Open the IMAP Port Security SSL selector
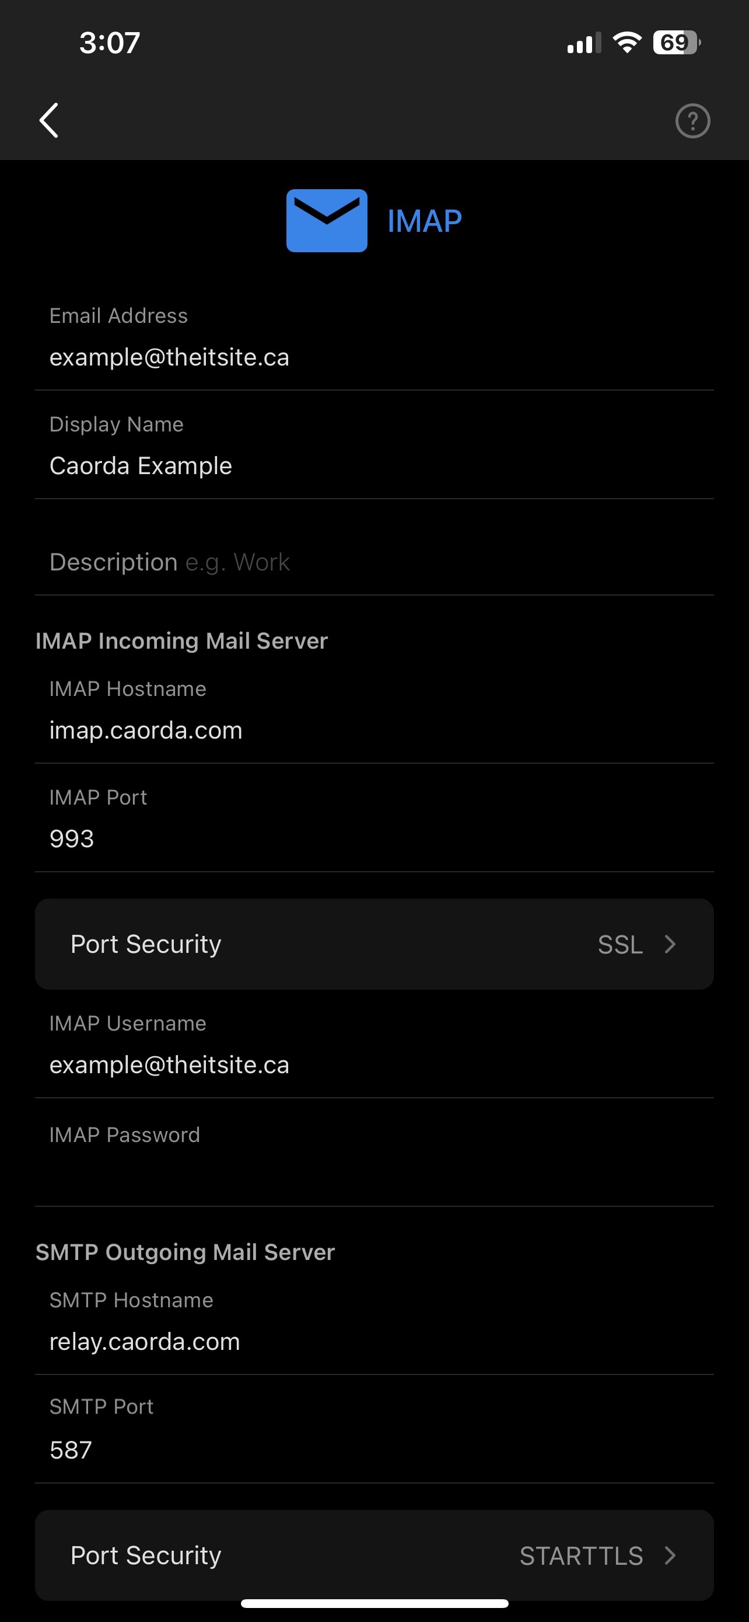Viewport: 749px width, 1622px height. tap(374, 944)
